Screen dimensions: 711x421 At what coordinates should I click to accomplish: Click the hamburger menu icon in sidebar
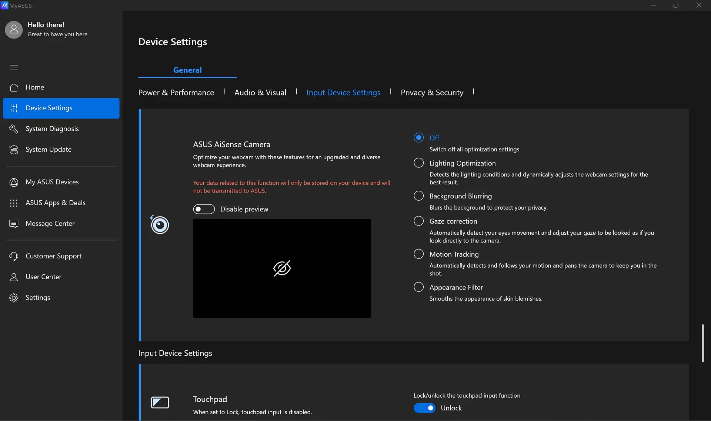click(x=14, y=67)
